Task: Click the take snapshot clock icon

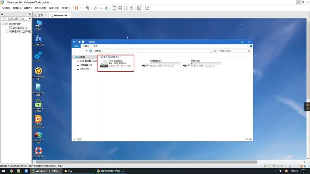Action: point(95,8)
